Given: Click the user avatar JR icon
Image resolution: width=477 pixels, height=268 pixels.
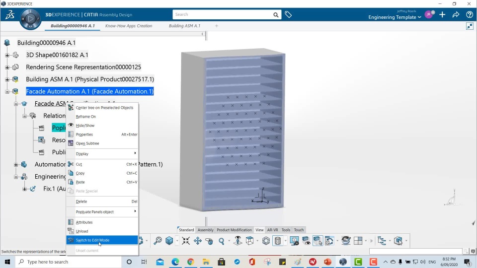Looking at the screenshot, I should click(429, 14).
